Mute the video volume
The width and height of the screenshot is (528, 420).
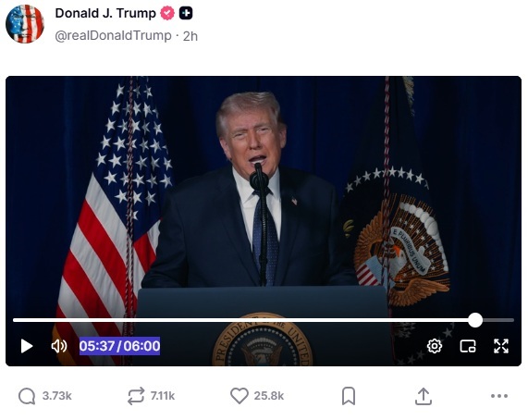click(x=59, y=346)
